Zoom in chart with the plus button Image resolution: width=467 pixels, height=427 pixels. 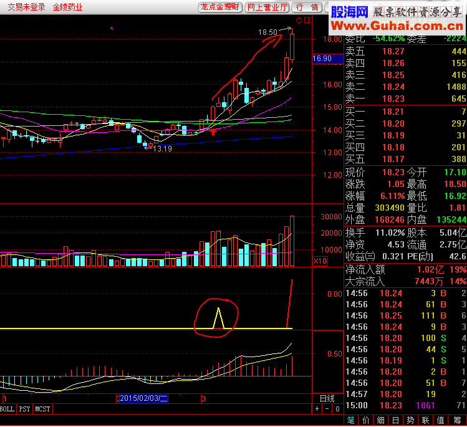317,409
